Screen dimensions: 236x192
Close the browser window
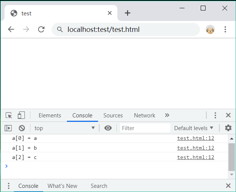coord(225,8)
